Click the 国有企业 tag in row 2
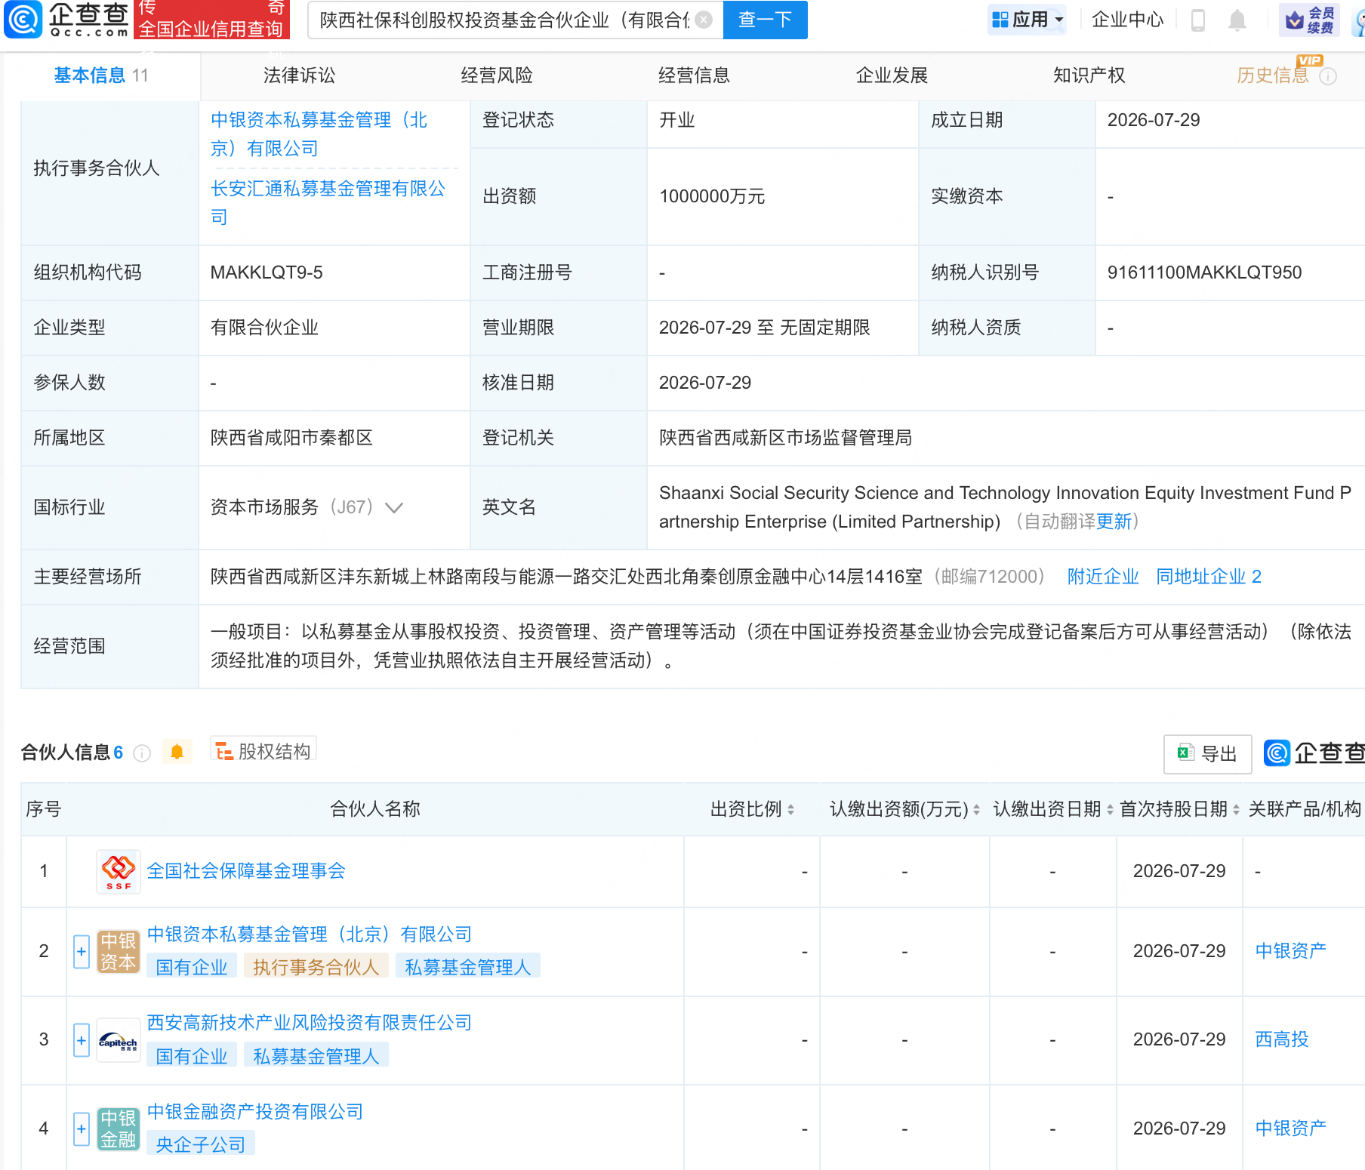The image size is (1365, 1170). [192, 967]
